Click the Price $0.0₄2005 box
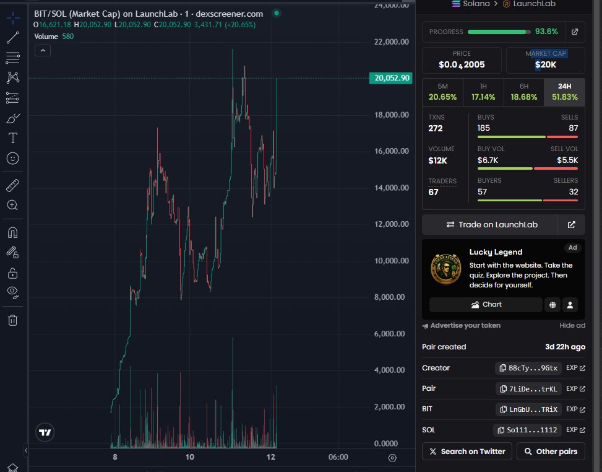This screenshot has height=472, width=602. 462,60
